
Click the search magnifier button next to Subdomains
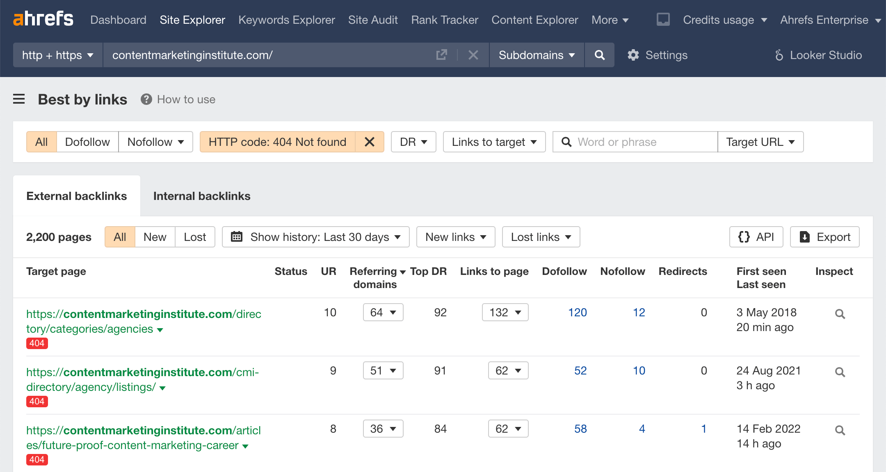click(599, 55)
